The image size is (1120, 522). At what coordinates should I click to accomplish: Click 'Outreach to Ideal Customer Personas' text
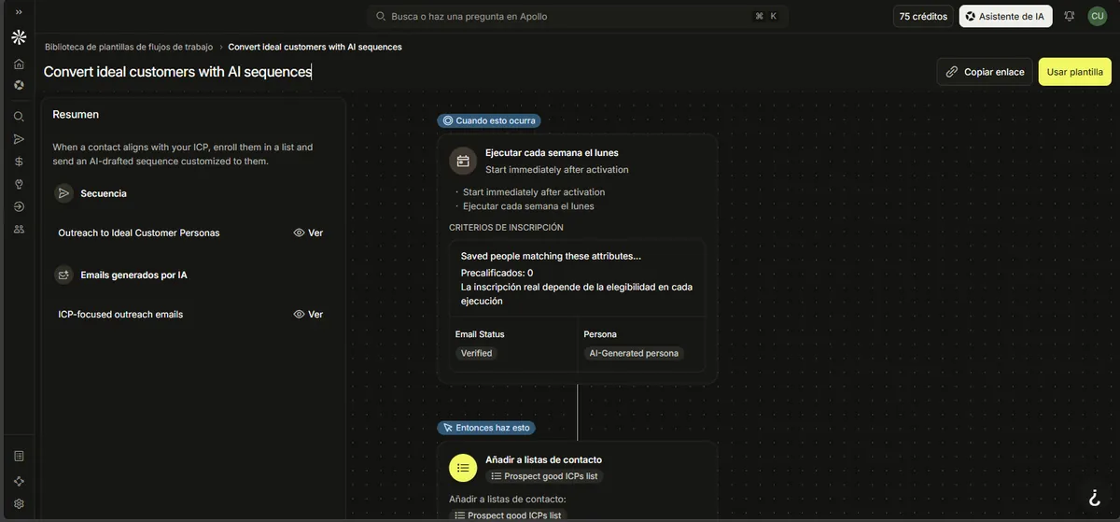139,233
